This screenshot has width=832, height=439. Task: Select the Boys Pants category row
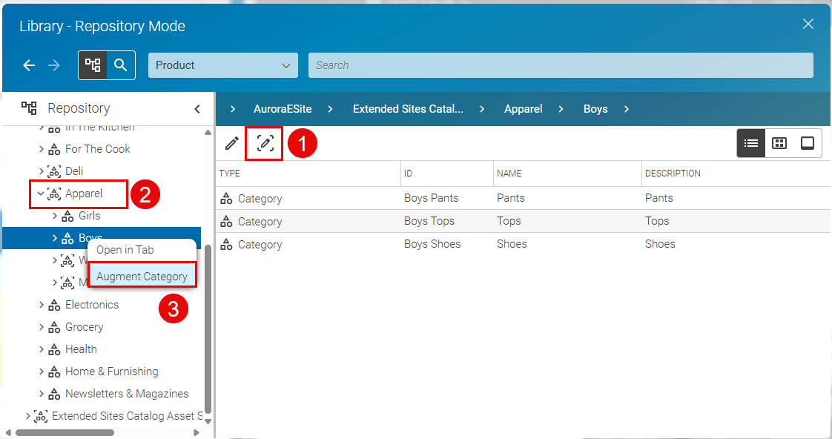point(433,198)
